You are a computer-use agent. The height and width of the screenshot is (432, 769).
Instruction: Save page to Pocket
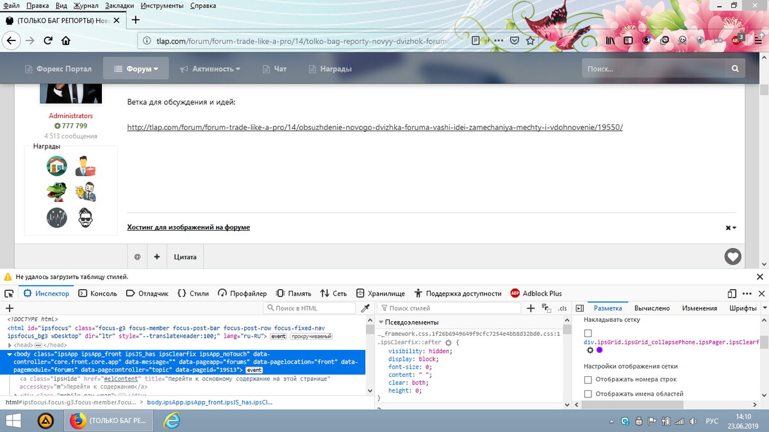coord(515,40)
